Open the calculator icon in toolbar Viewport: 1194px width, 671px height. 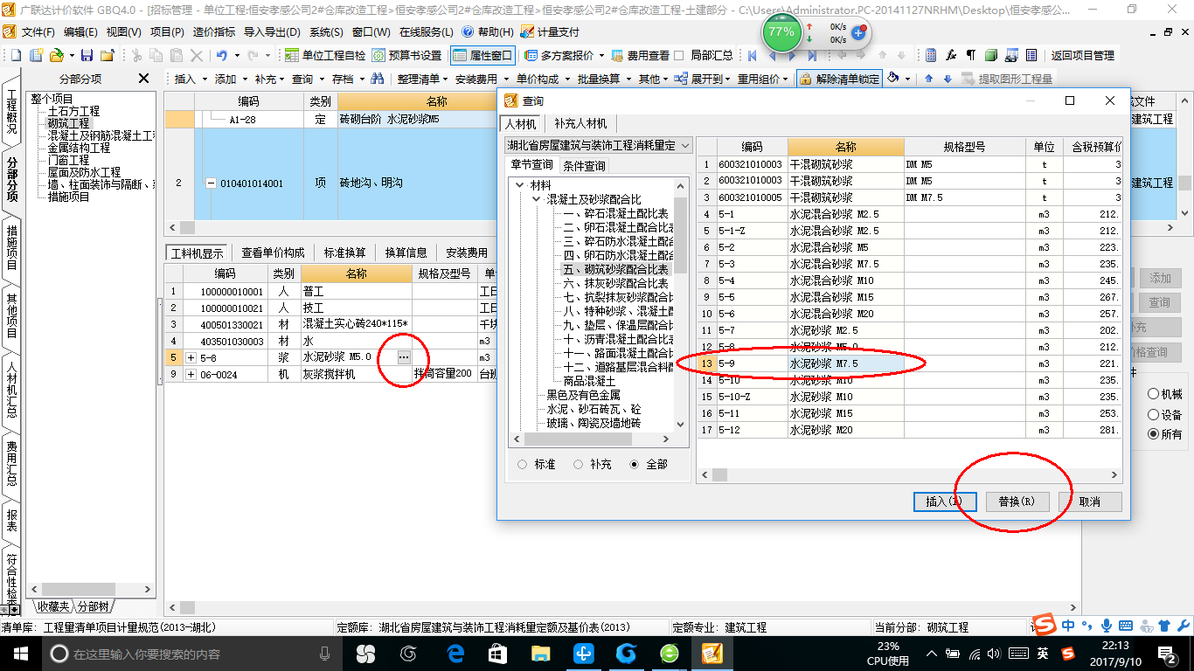tap(931, 55)
